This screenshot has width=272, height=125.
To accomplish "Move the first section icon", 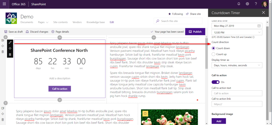I will (3, 46).
